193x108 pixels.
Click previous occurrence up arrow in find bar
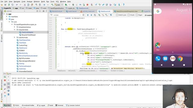(x=88, y=15)
